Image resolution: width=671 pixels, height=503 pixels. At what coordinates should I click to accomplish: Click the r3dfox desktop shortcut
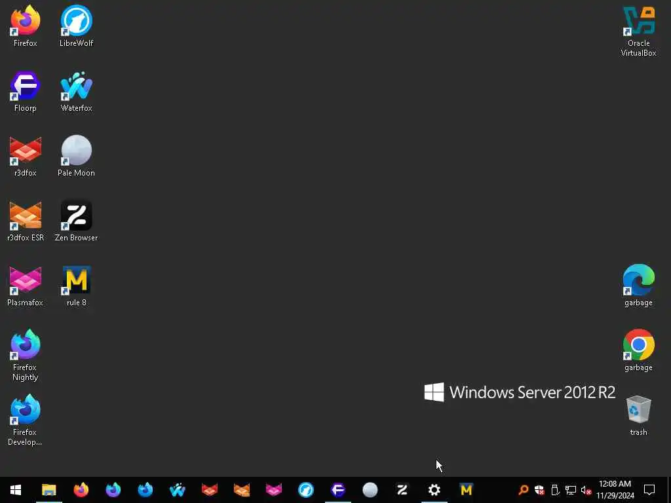click(26, 156)
